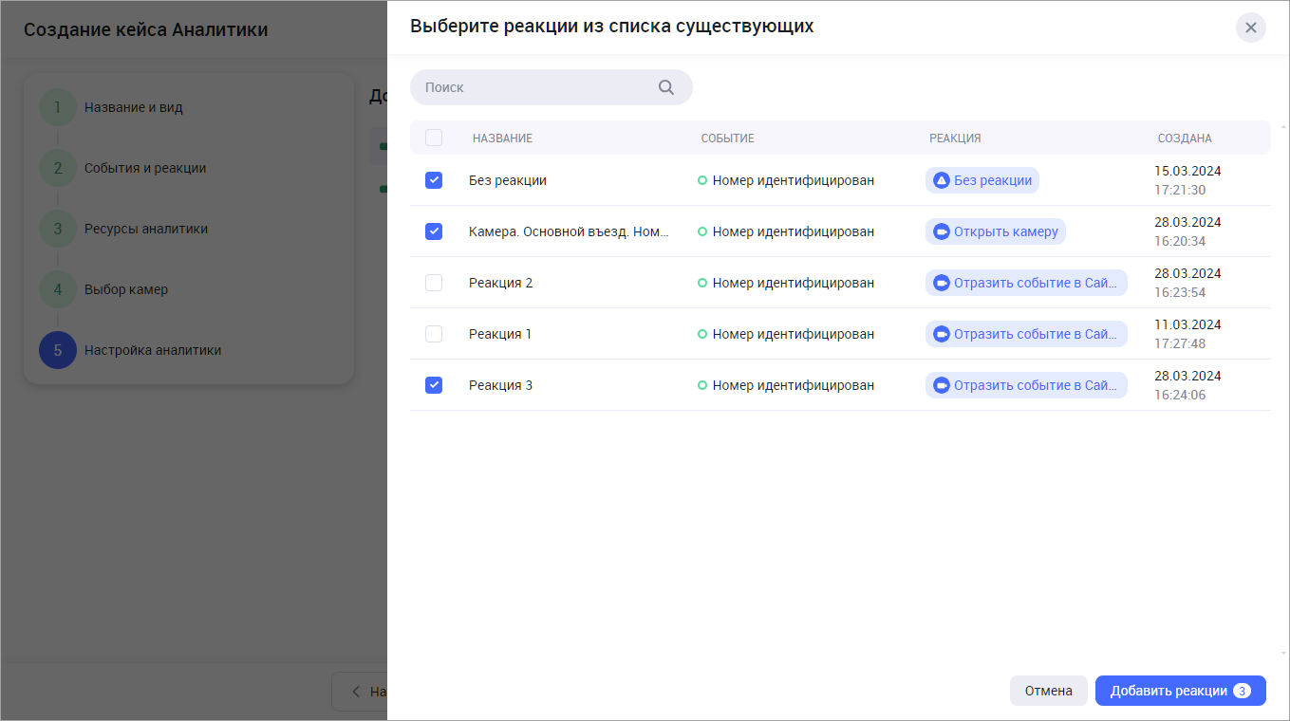
Task: Close the reaction selection dialog
Action: point(1250,28)
